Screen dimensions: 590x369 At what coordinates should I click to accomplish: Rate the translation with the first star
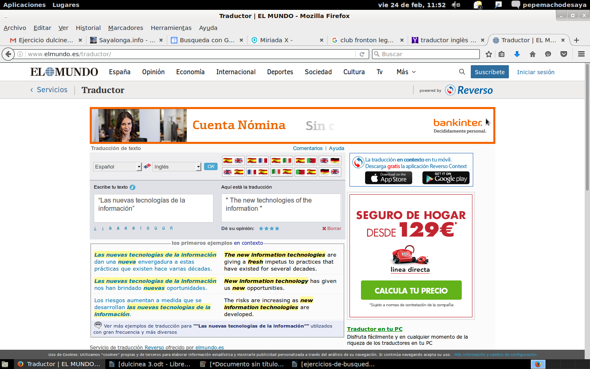pos(261,228)
